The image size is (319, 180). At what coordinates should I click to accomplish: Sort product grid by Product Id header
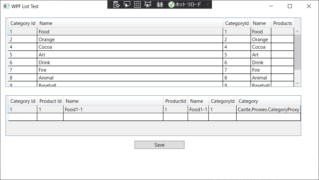50,101
